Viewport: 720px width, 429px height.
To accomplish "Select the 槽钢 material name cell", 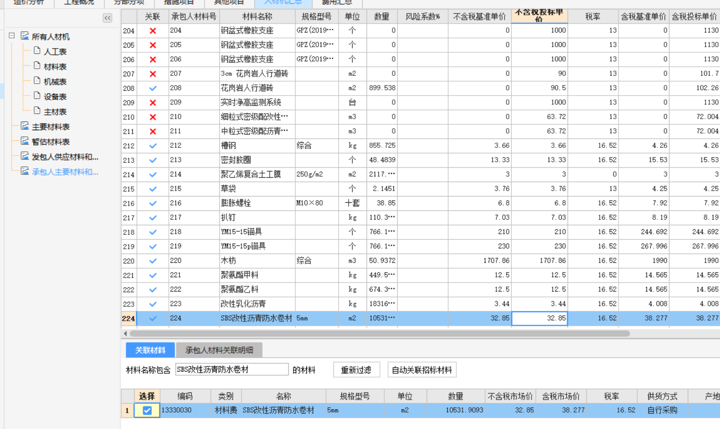I will pos(257,146).
